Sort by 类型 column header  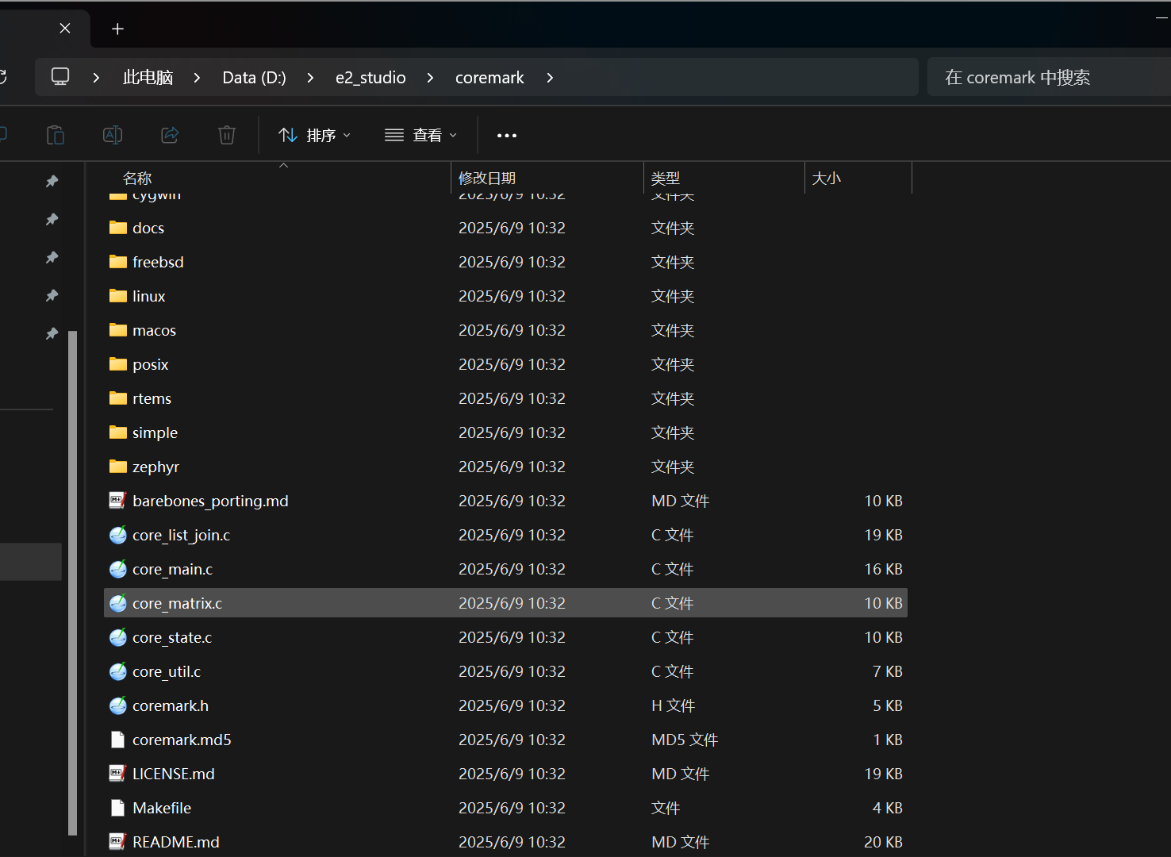(666, 179)
